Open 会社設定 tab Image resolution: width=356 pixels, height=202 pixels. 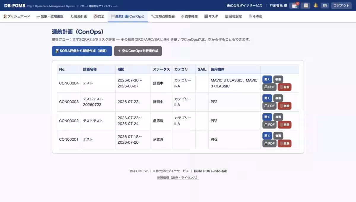pos(233,16)
